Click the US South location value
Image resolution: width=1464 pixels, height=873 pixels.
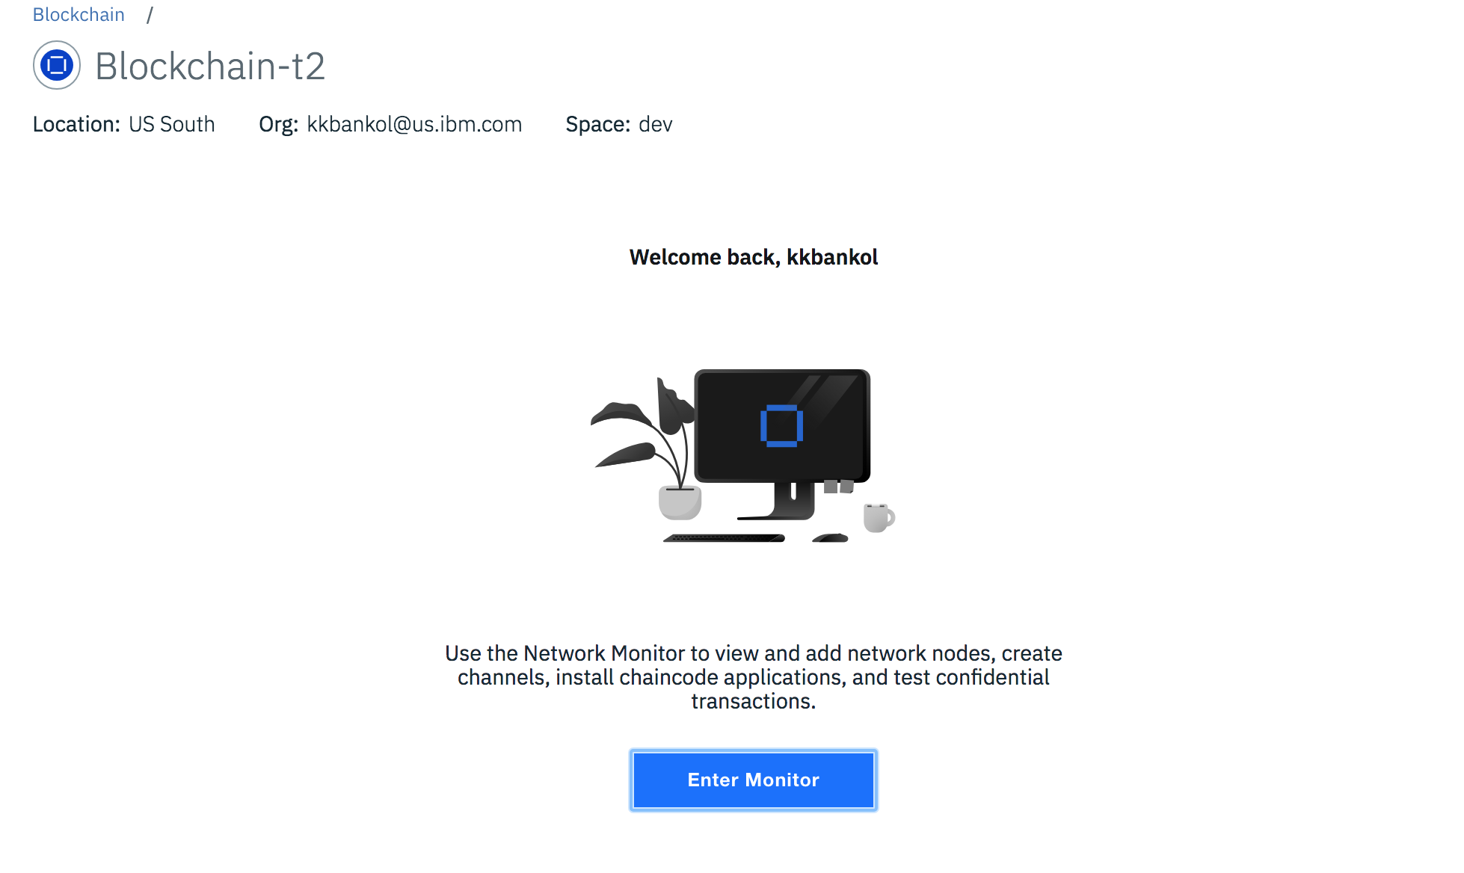[172, 124]
